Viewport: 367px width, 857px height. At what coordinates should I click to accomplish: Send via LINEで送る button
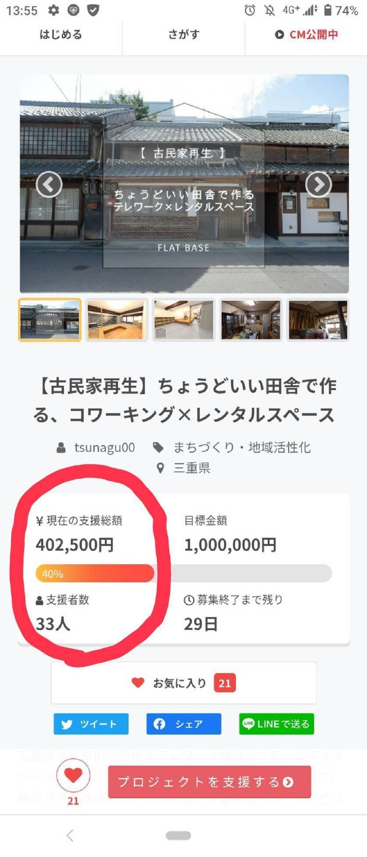[277, 724]
